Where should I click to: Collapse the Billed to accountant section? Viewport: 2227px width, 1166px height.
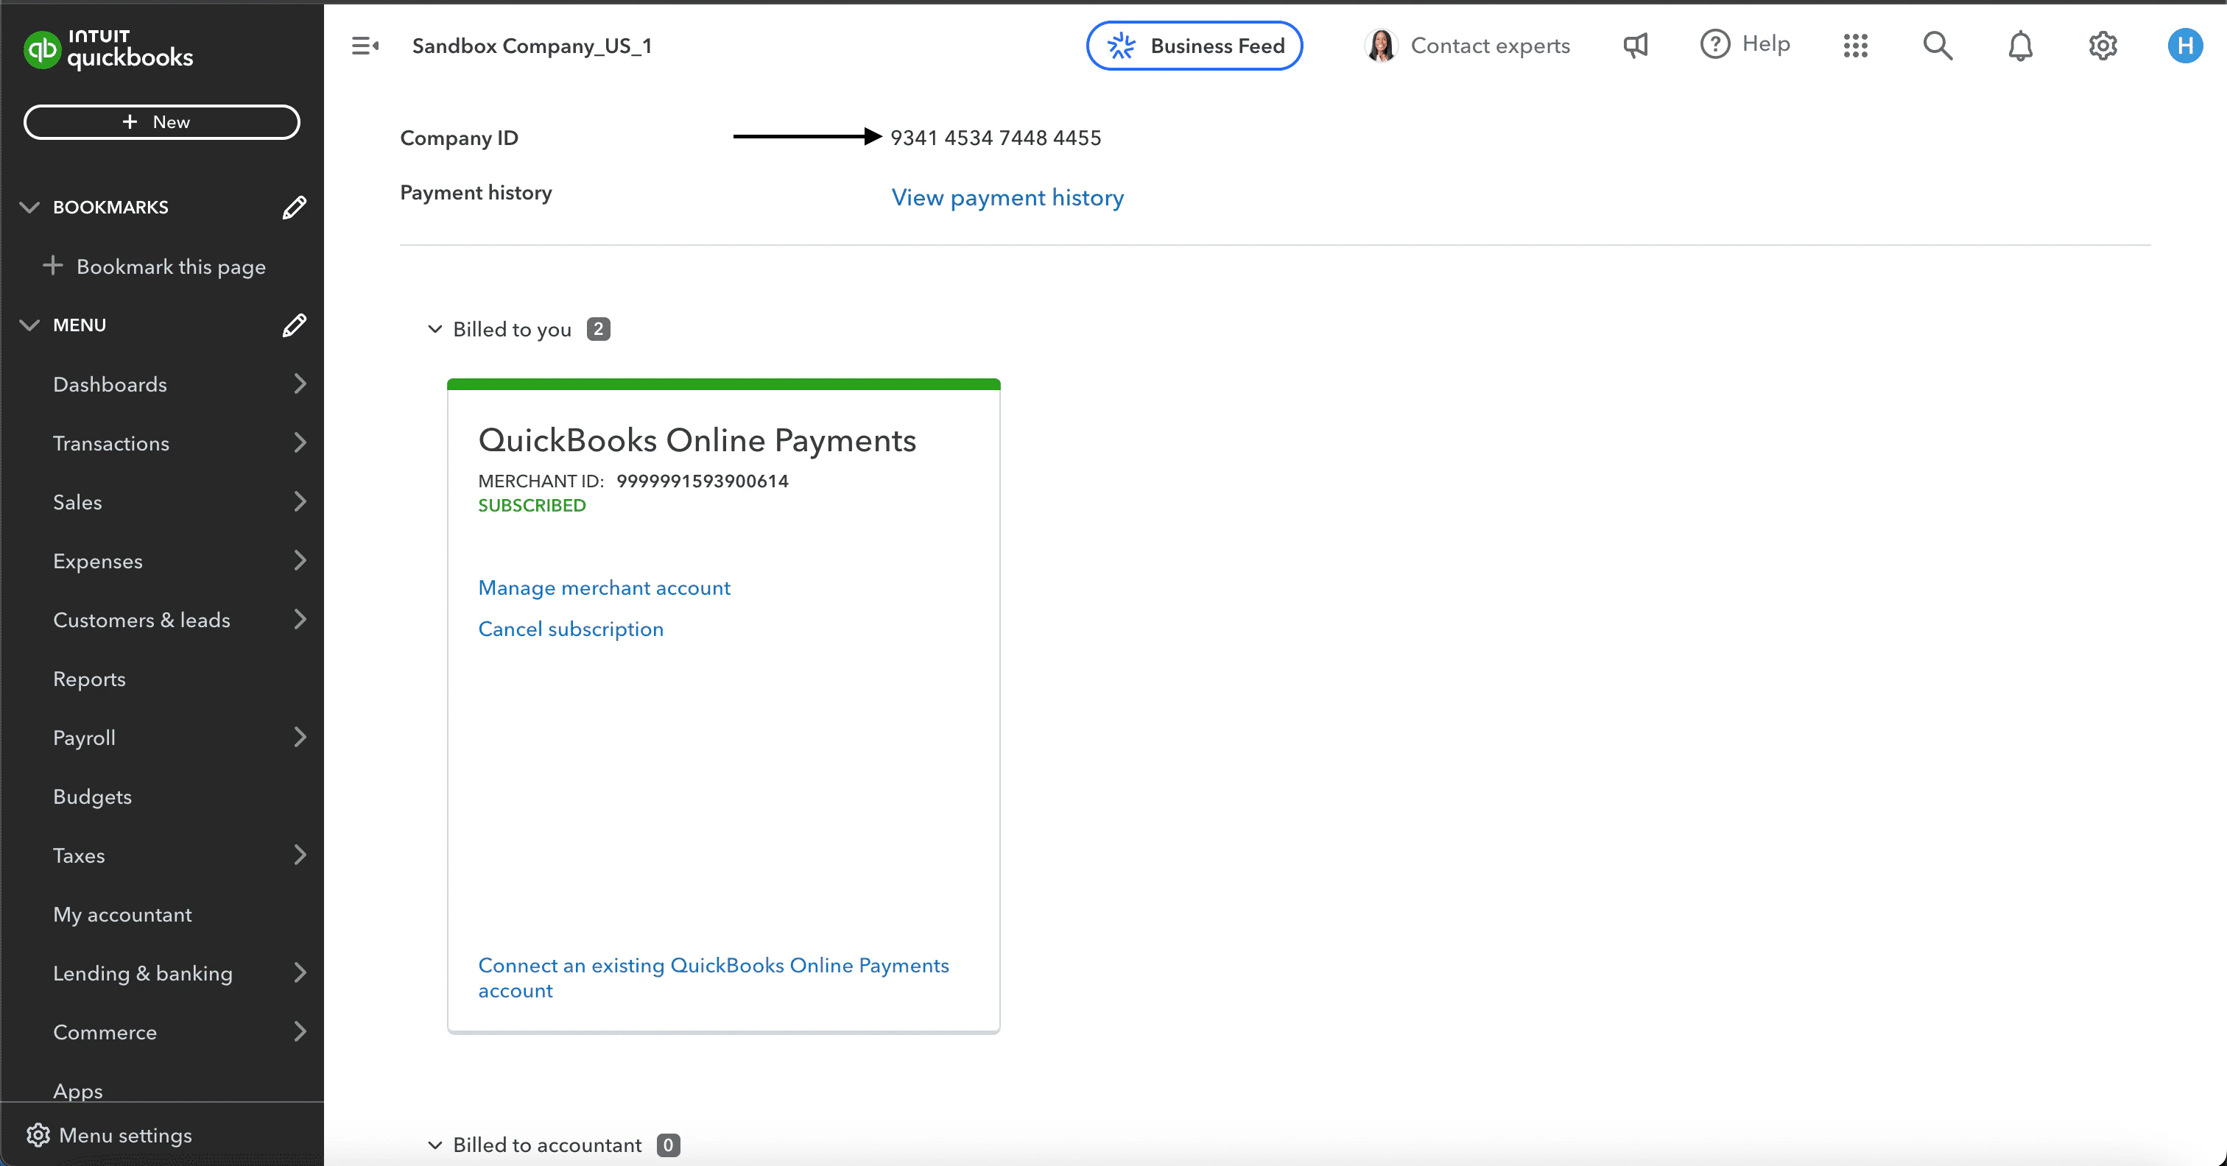[435, 1145]
